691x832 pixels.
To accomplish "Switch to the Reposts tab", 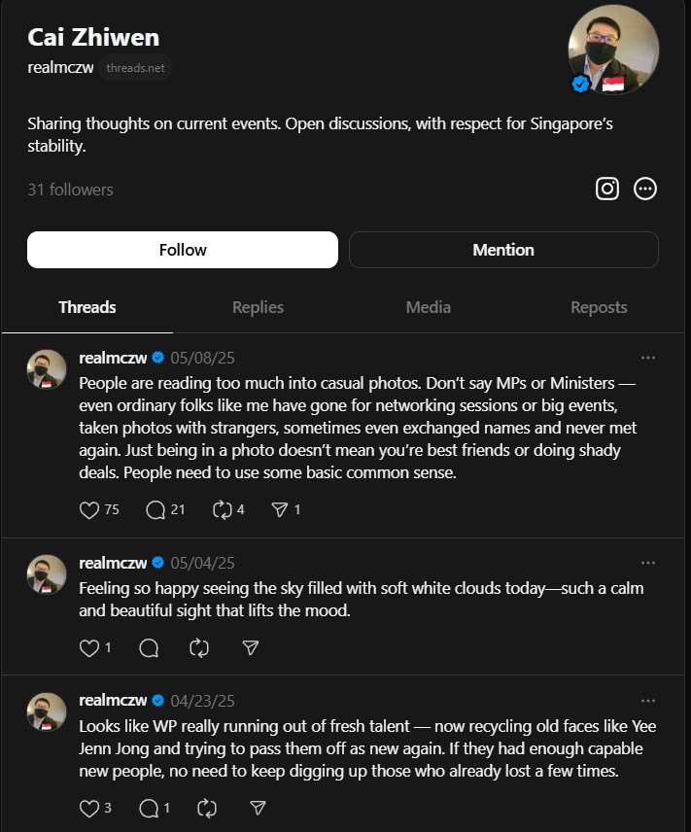I will click(x=599, y=307).
